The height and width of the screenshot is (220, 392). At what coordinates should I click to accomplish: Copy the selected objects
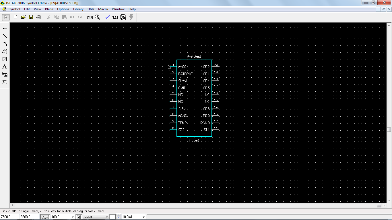(57, 17)
